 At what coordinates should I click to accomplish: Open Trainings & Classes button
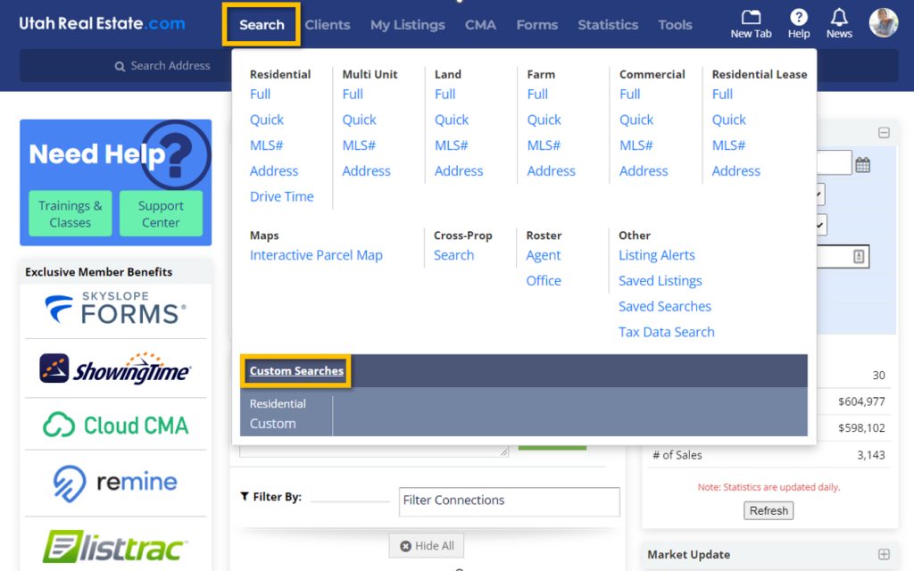[x=71, y=214]
